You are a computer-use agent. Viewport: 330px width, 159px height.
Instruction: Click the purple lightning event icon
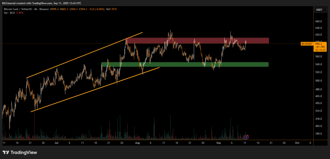pyautogui.click(x=247, y=137)
